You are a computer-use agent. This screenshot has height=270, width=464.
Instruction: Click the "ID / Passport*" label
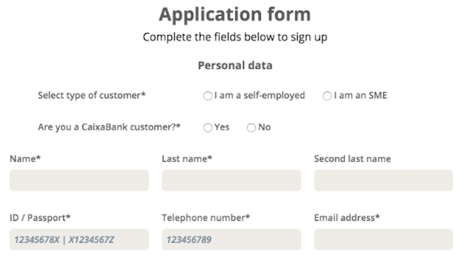click(40, 218)
